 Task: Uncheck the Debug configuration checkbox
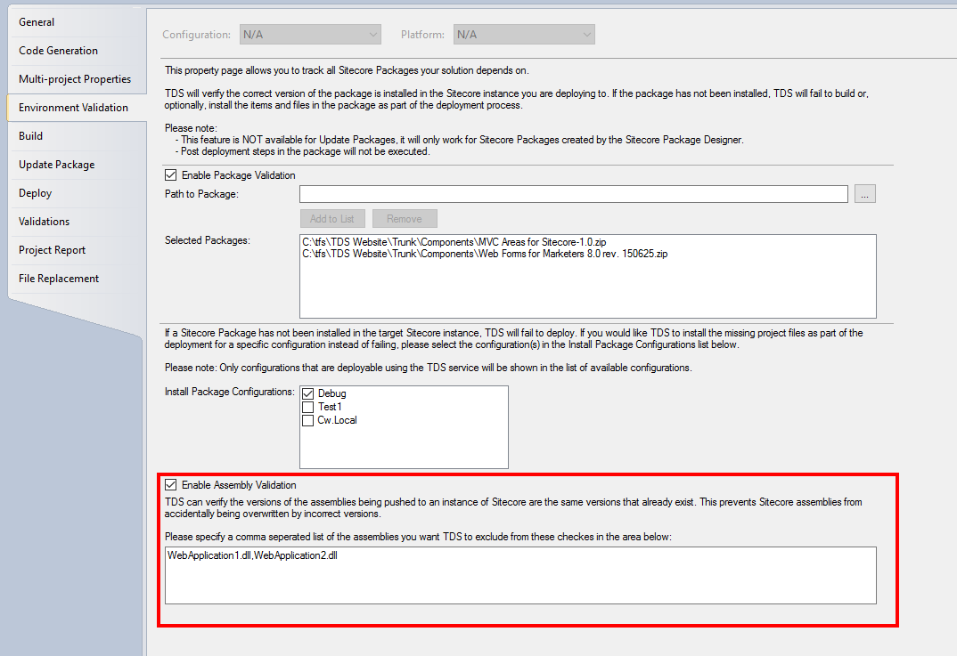point(308,393)
